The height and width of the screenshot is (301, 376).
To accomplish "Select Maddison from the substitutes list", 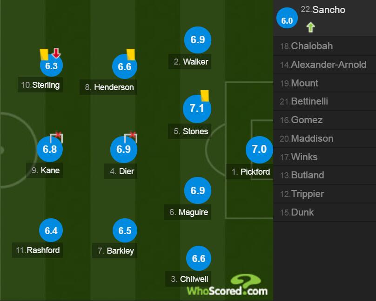I will [306, 138].
